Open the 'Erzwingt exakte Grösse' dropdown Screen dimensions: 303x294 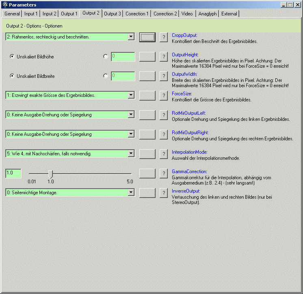click(131, 95)
